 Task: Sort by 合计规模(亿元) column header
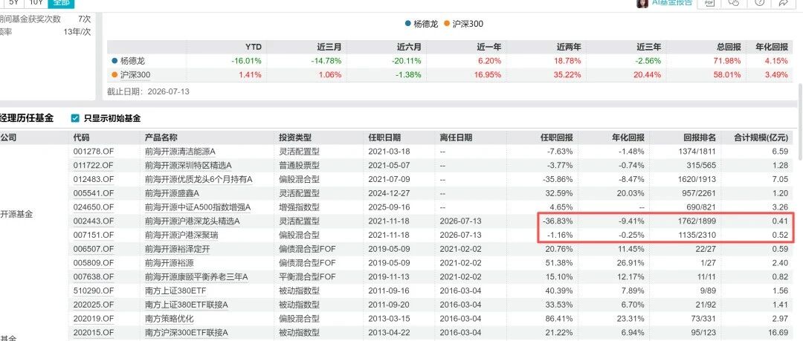761,137
